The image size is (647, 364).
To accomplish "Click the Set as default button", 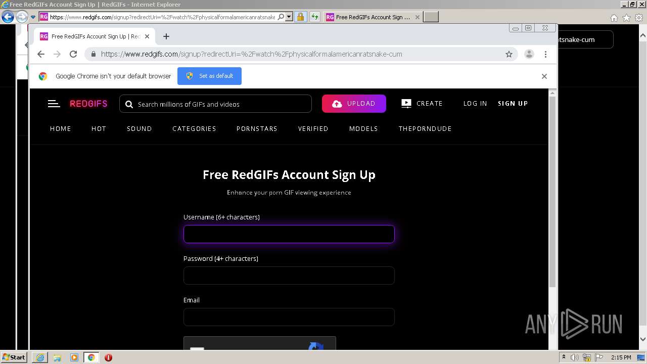I will pos(209,76).
